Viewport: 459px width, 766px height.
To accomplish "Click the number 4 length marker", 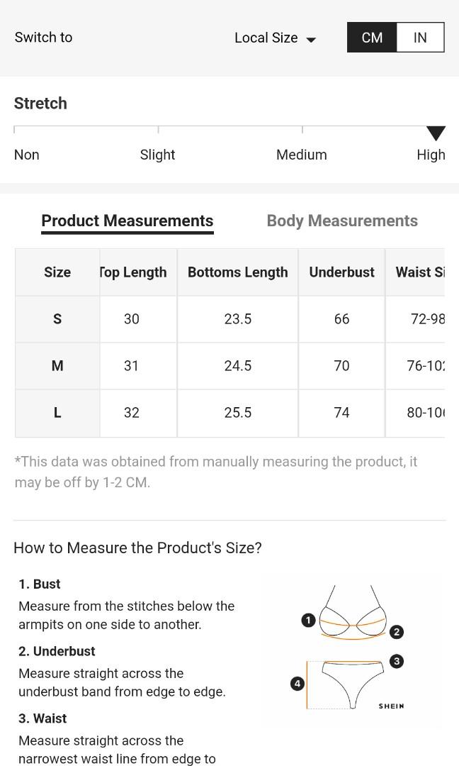I will coord(297,684).
